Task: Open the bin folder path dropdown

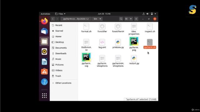Action: point(97,19)
